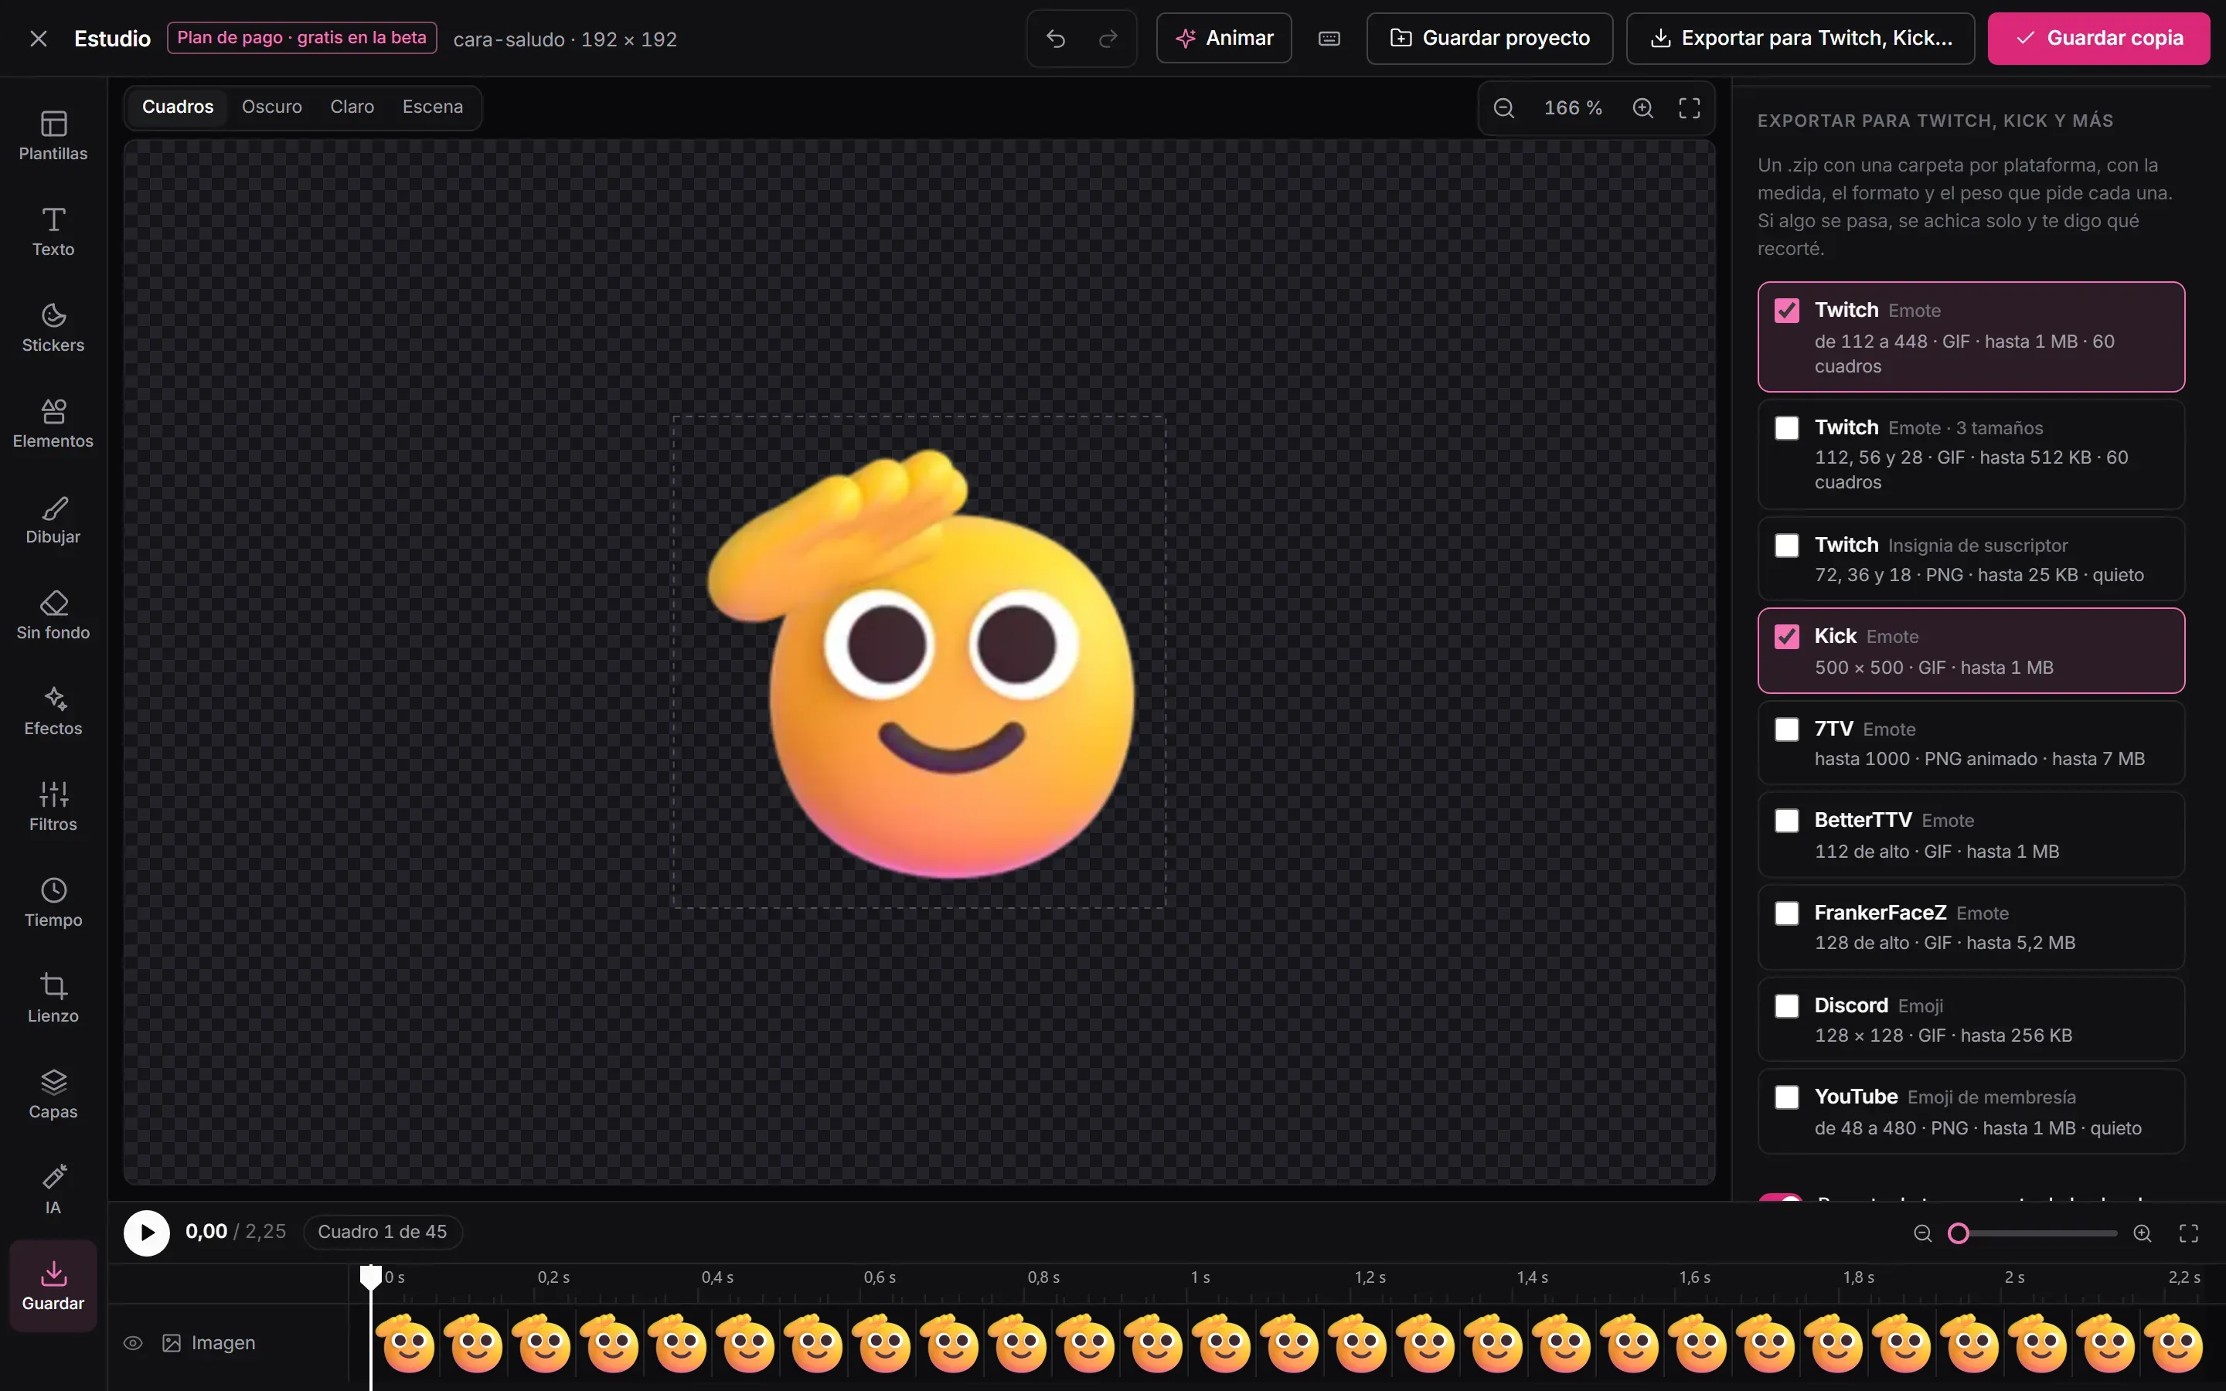
Task: Open keyboard shortcuts icon
Action: tap(1329, 39)
